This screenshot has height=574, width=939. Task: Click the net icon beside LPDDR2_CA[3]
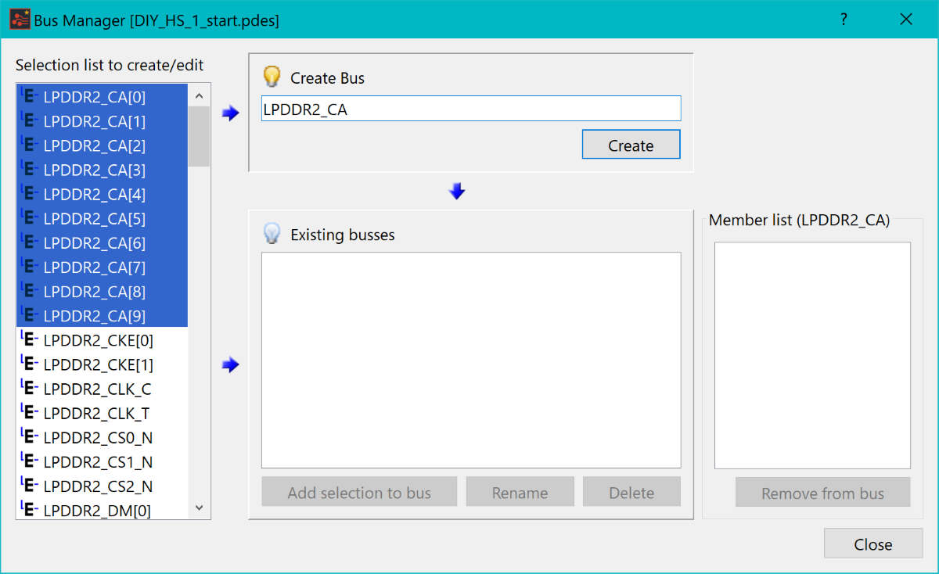pos(29,170)
